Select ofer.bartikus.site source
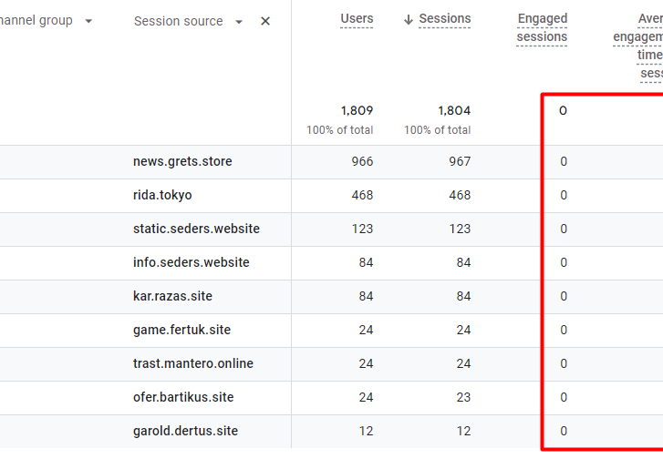663x459 pixels. 183,397
